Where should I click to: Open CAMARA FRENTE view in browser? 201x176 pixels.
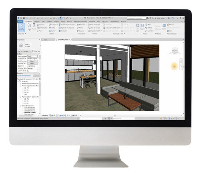(x=29, y=110)
